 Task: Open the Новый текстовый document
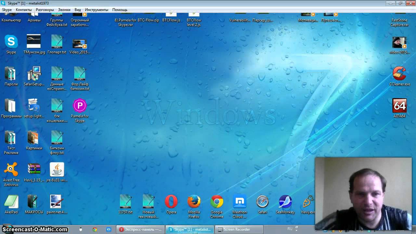pyautogui.click(x=148, y=206)
